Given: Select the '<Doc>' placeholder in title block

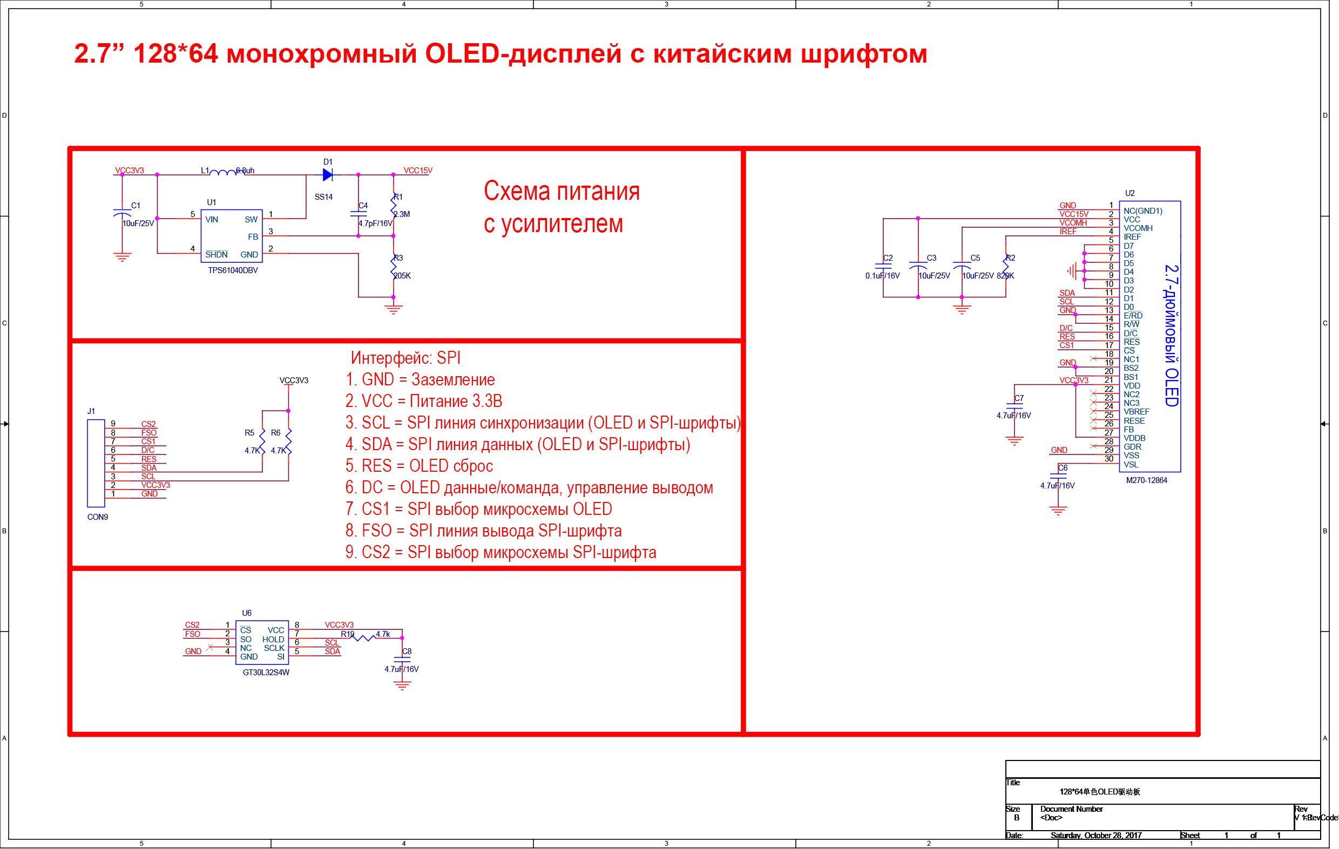Looking at the screenshot, I should click(x=1052, y=817).
